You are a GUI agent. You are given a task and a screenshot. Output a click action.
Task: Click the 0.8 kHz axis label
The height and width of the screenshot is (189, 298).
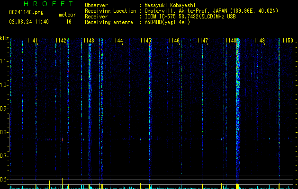4,132
